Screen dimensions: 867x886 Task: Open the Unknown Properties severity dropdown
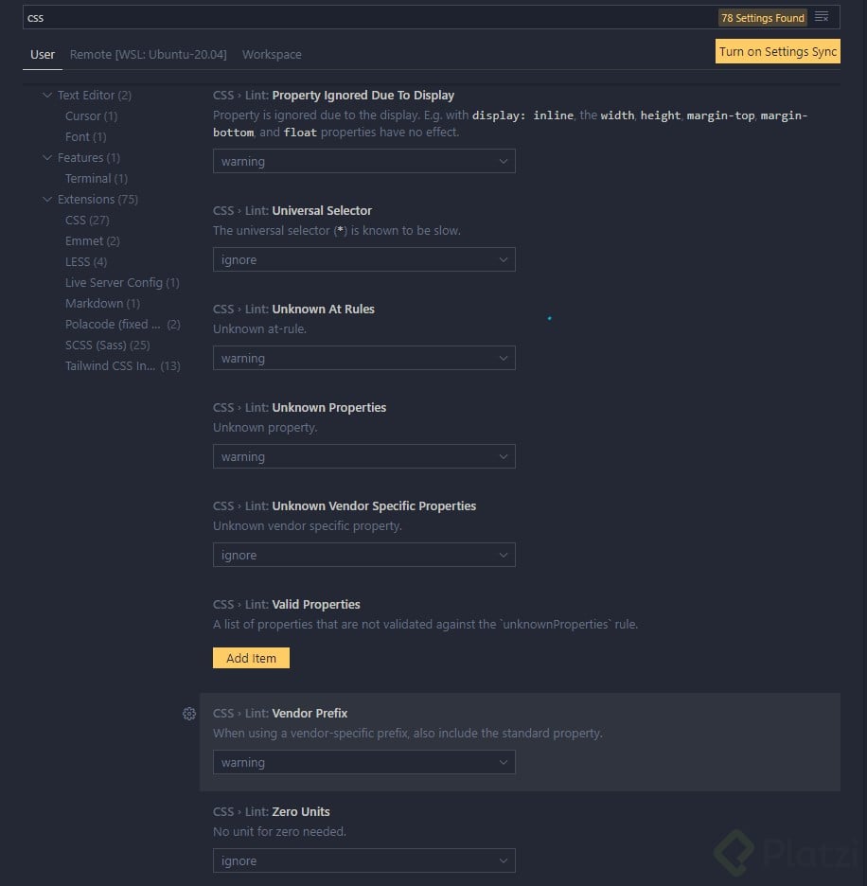[364, 456]
